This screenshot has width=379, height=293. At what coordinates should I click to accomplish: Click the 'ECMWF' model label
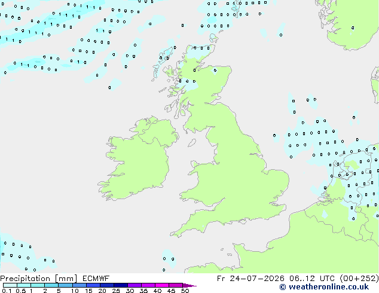click(96, 279)
